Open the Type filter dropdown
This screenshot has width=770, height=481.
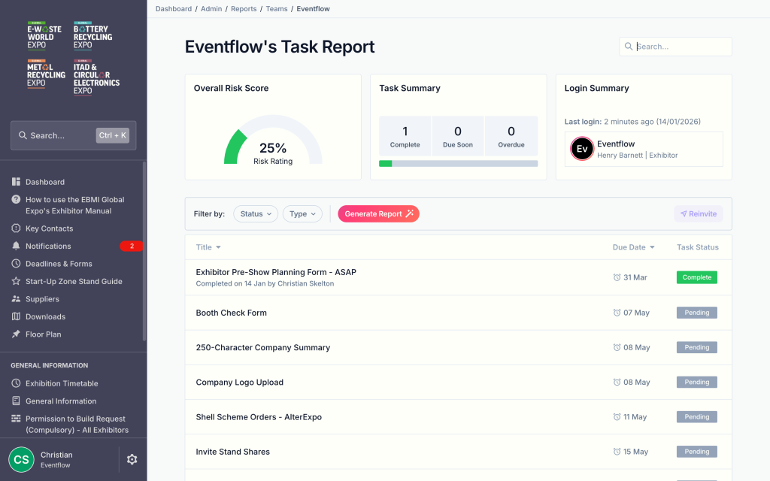(302, 214)
